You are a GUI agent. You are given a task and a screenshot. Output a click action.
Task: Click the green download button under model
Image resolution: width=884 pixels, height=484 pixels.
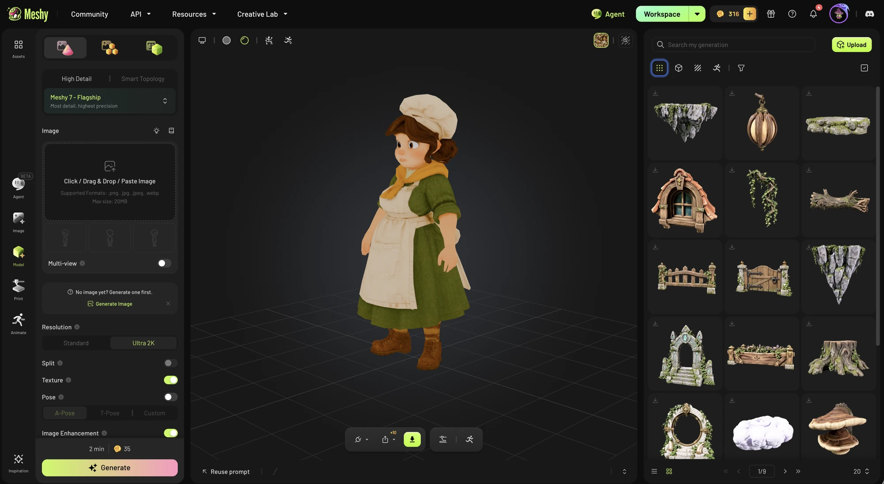tap(412, 439)
